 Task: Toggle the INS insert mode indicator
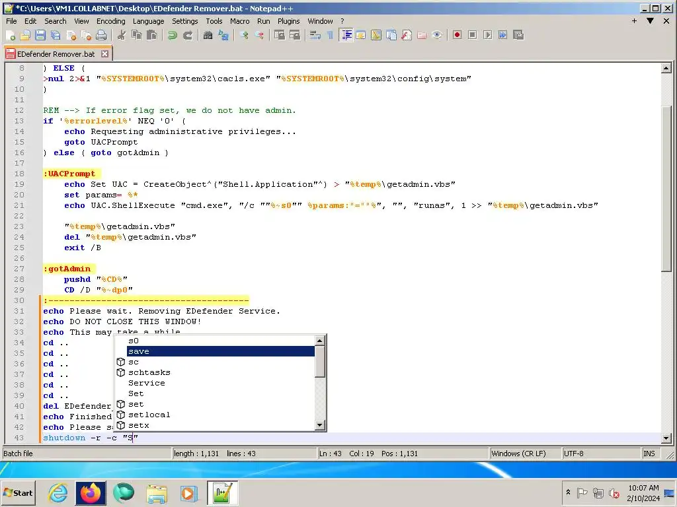point(651,454)
